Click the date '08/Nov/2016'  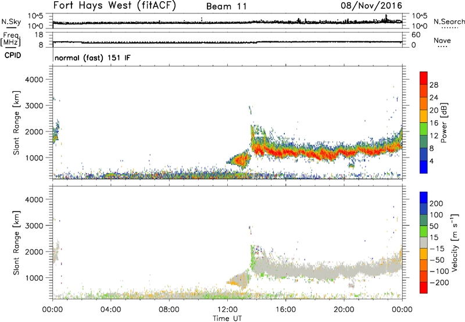pyautogui.click(x=371, y=6)
